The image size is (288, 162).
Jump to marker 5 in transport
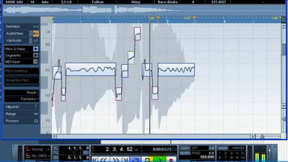coord(243,153)
